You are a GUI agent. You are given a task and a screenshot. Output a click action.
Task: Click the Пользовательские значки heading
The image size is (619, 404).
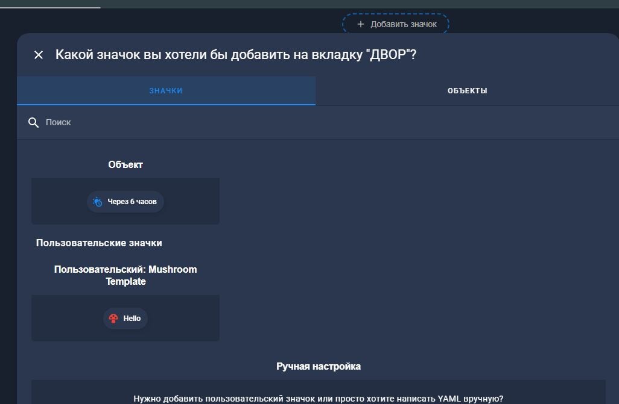[99, 243]
